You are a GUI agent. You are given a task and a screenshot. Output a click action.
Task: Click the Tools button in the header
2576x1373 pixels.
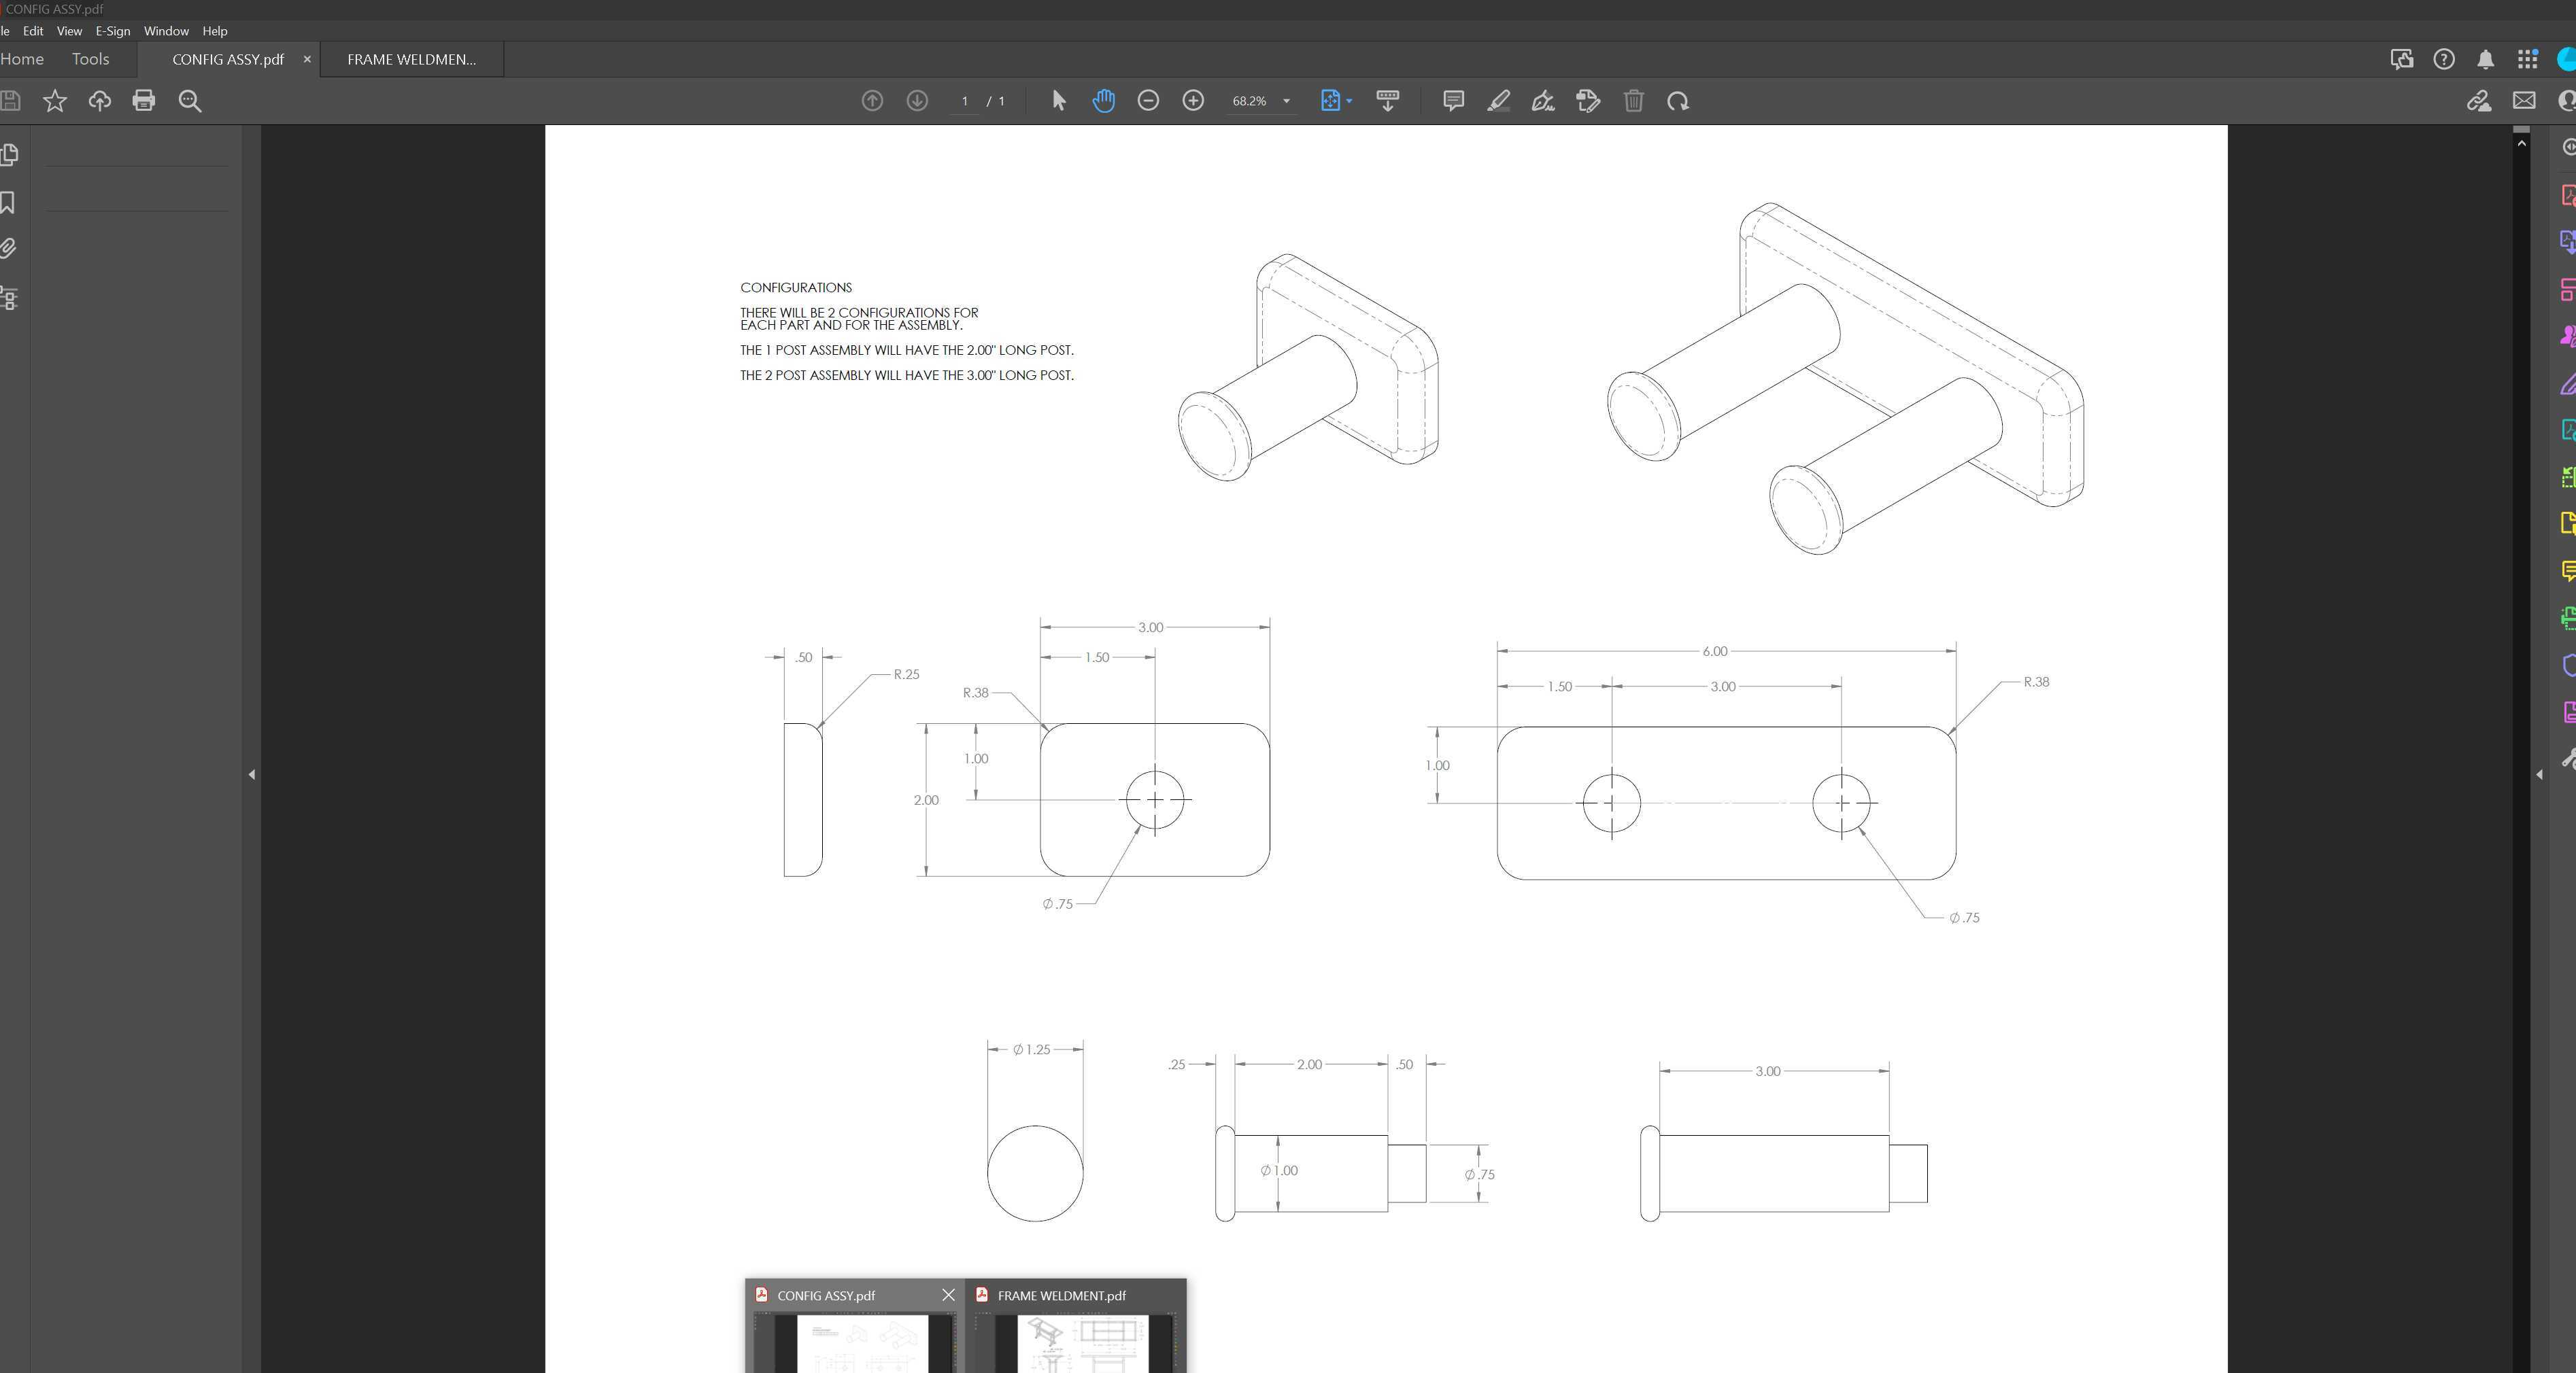coord(90,59)
